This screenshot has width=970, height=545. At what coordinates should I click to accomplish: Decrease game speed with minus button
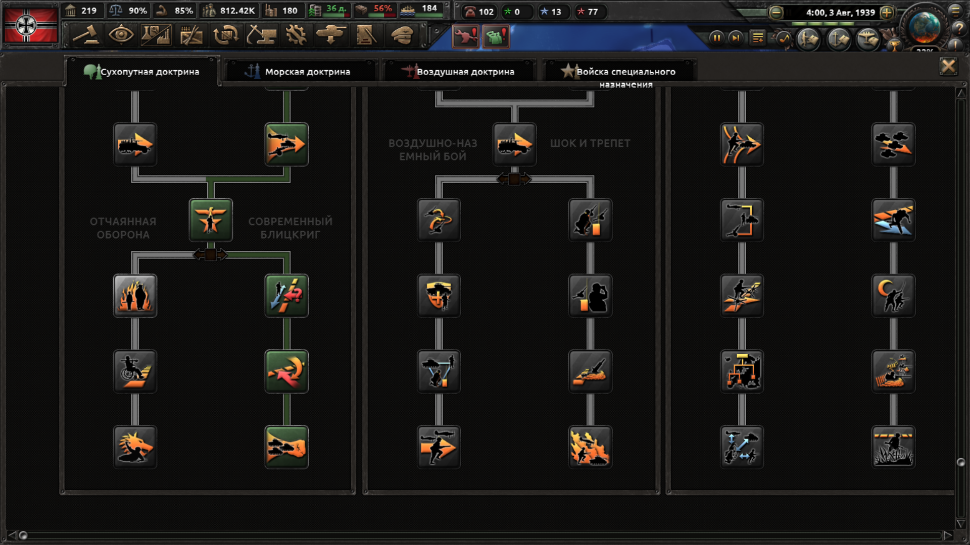click(x=776, y=13)
